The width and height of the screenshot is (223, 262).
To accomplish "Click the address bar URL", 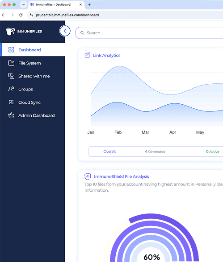I will click(67, 15).
